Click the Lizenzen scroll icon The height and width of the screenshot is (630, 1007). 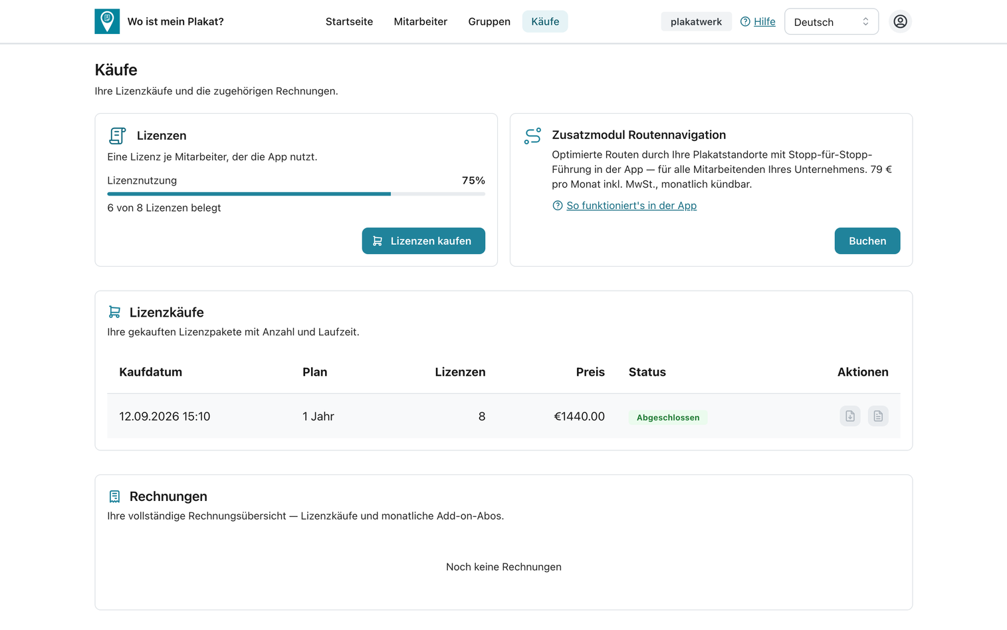117,136
